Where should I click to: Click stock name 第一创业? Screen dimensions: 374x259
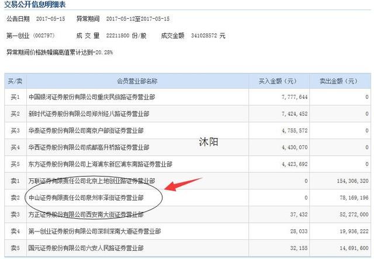point(18,36)
